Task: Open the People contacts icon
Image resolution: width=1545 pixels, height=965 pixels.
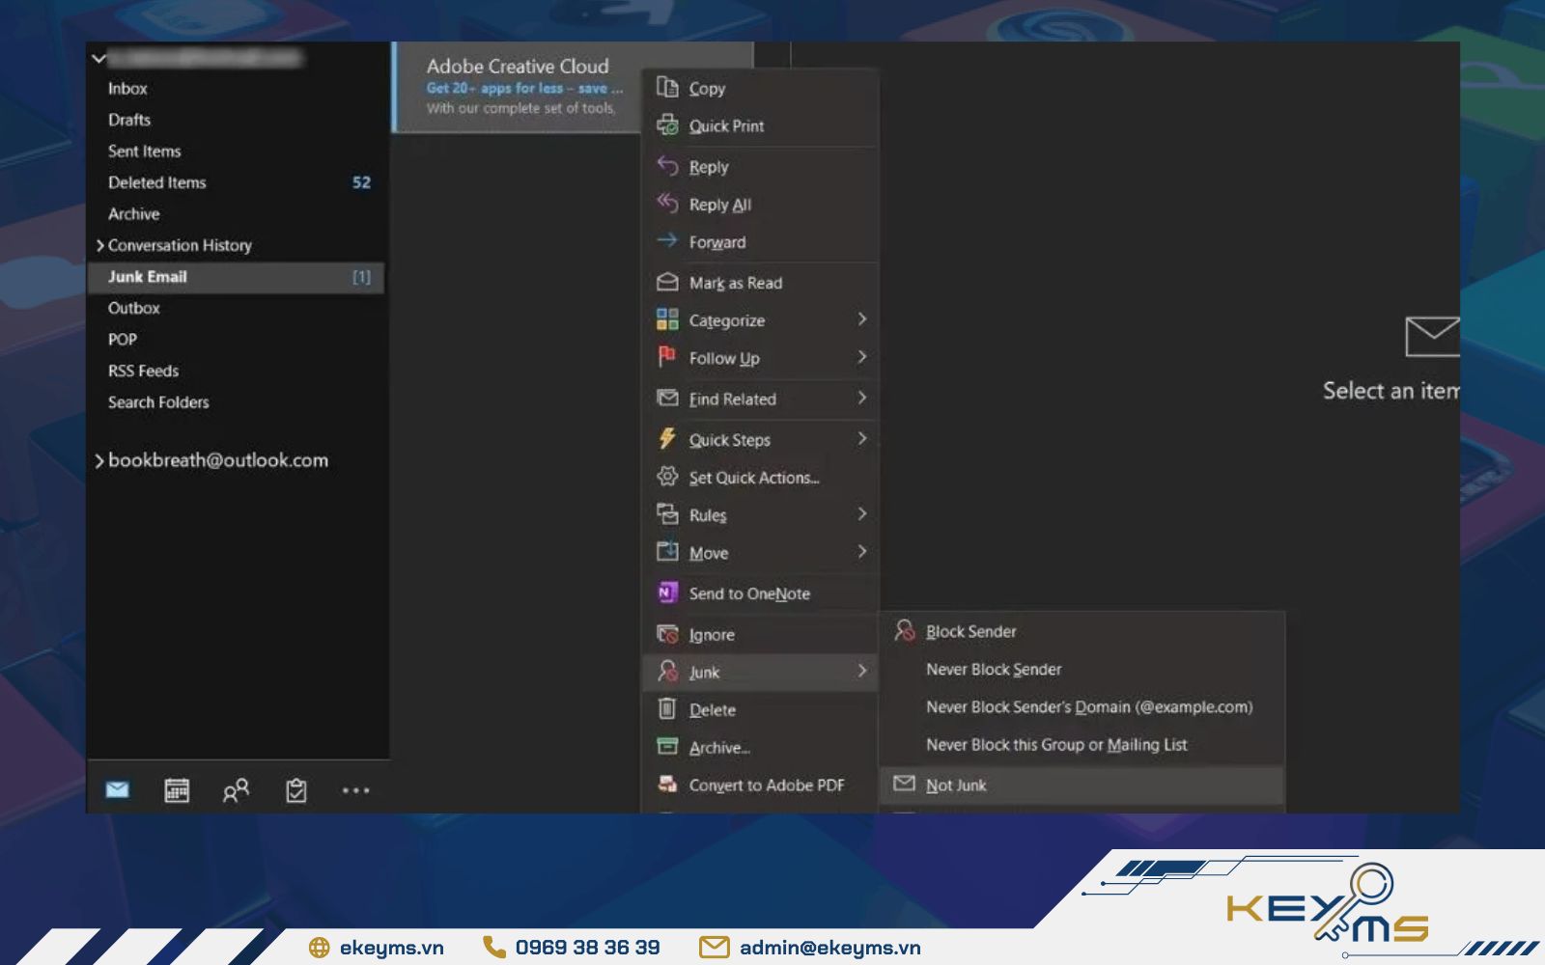Action: [236, 790]
